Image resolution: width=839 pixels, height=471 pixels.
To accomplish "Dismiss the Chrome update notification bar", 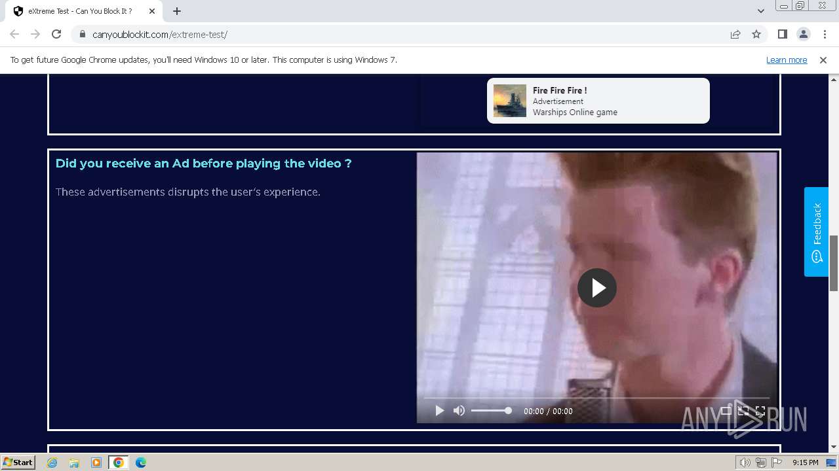I will tap(823, 60).
